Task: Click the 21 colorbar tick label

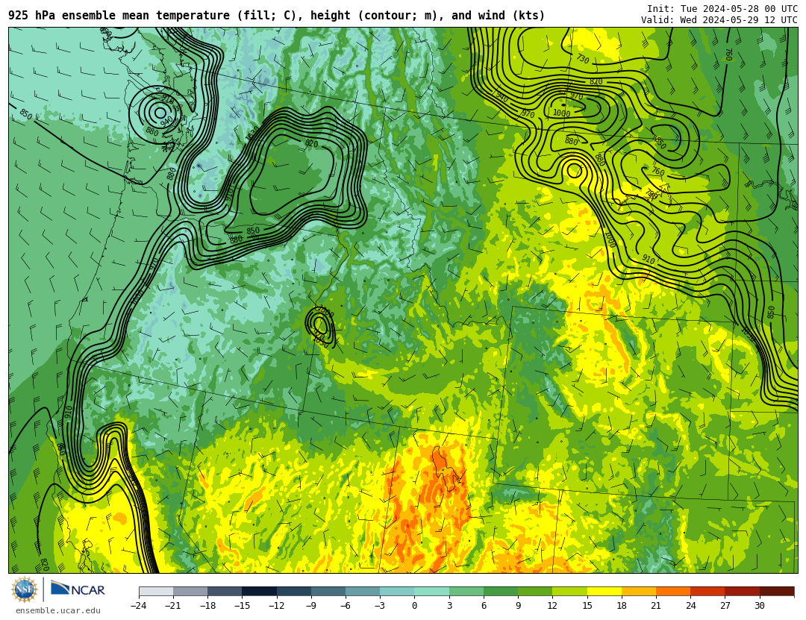Action: [656, 606]
